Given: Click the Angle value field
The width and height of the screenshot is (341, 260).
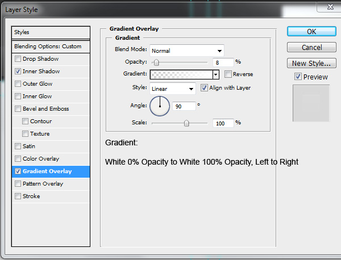Looking at the screenshot, I should tap(184, 106).
